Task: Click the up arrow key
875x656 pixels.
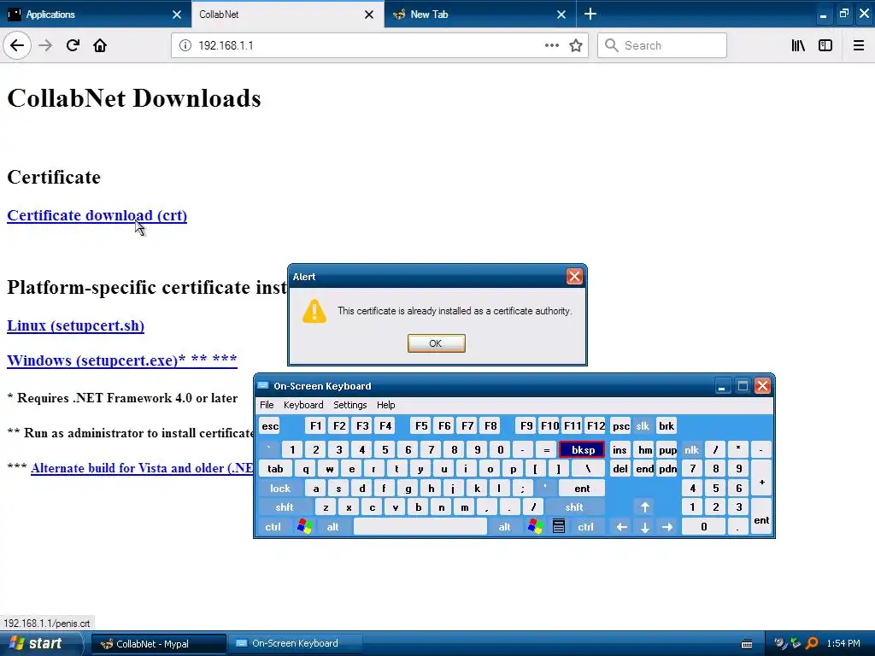Action: coord(644,507)
